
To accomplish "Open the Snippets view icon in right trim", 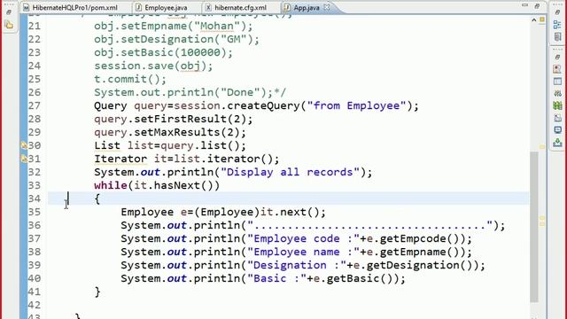I will (x=557, y=118).
